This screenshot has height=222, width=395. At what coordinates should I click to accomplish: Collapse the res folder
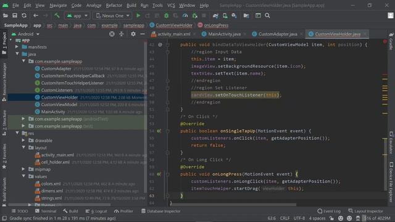(17, 133)
